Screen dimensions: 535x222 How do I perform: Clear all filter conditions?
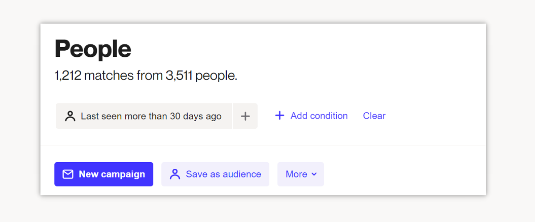374,116
